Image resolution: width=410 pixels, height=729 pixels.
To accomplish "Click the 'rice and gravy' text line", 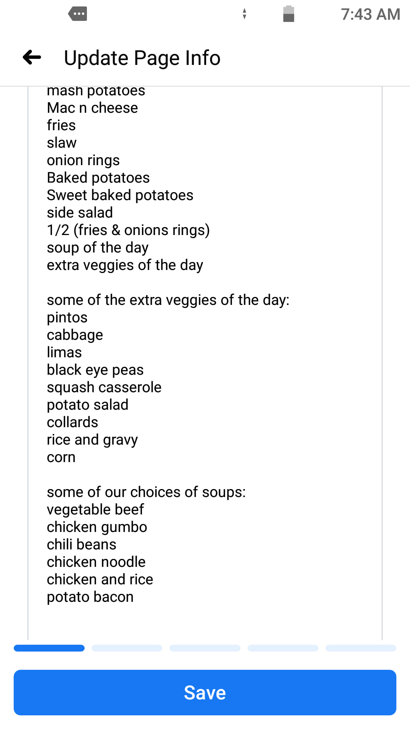I will 92,440.
